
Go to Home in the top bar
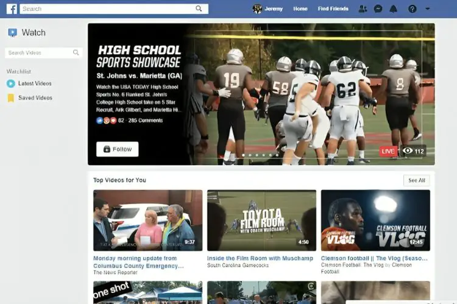tap(300, 9)
